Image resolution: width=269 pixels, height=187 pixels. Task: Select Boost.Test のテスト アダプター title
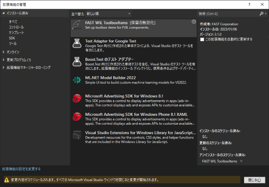[x=109, y=59]
